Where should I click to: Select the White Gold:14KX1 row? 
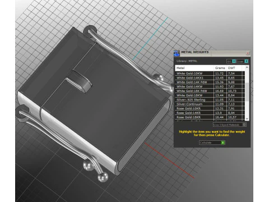click(210, 78)
